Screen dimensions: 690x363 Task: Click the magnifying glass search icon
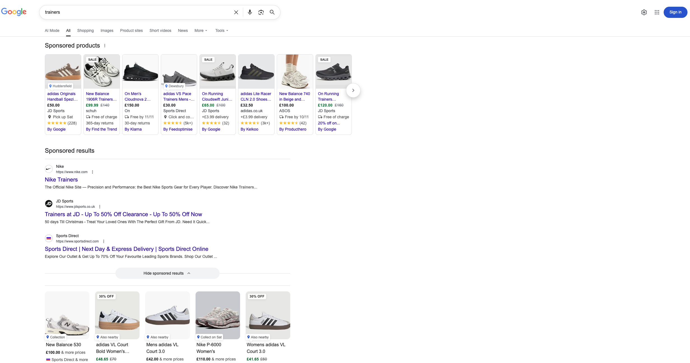pos(272,12)
